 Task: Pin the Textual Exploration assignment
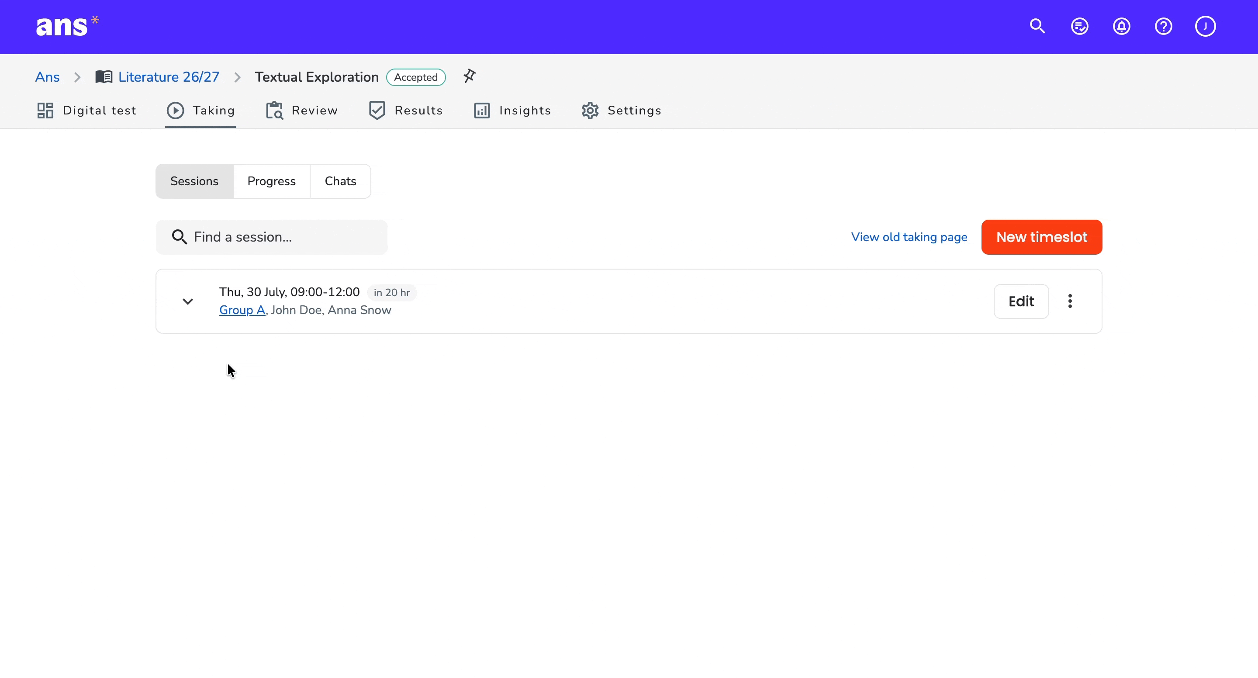(469, 76)
